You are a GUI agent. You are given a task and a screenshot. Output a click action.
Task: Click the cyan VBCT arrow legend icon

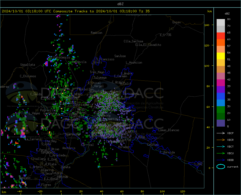[x=221, y=146]
